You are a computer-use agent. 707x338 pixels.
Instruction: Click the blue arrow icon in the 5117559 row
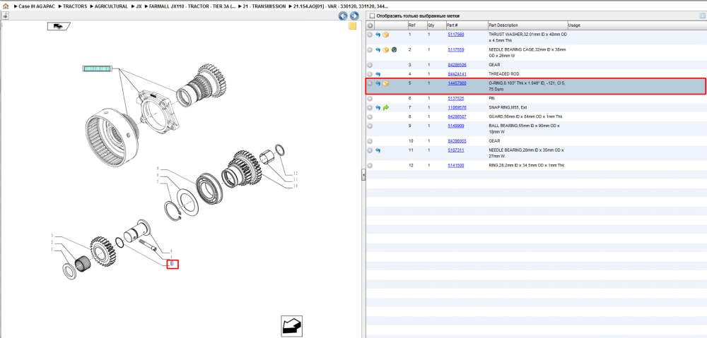(x=378, y=49)
